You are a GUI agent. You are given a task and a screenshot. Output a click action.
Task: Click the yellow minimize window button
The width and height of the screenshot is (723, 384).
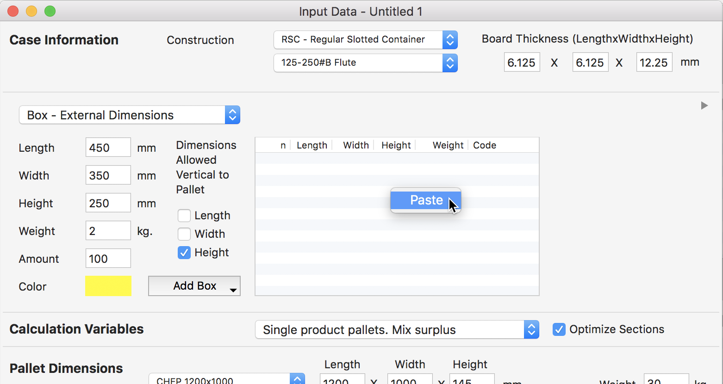coord(31,11)
